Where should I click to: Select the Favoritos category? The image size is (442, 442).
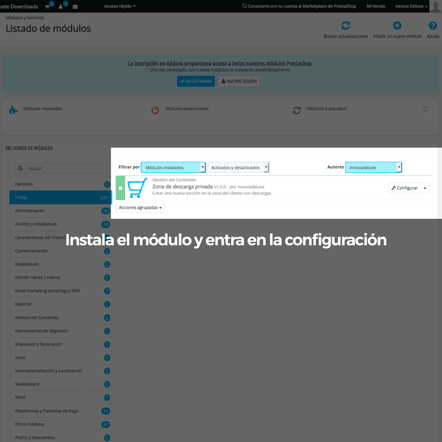[x=61, y=184]
